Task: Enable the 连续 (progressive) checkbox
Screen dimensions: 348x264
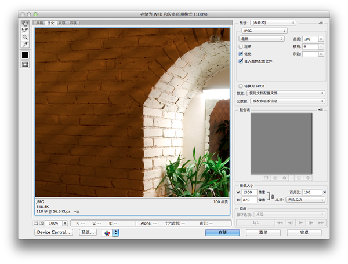Action: point(241,46)
